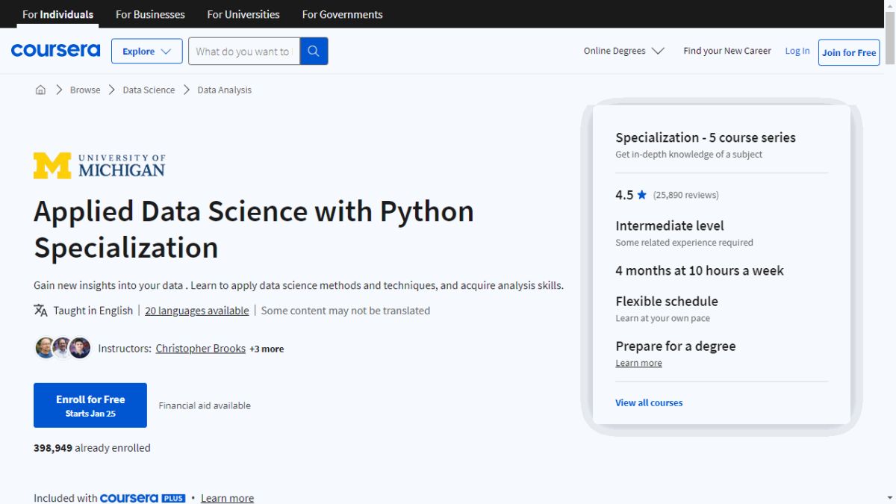896x504 pixels.
Task: Open the Explore dropdown menu
Action: (x=147, y=52)
